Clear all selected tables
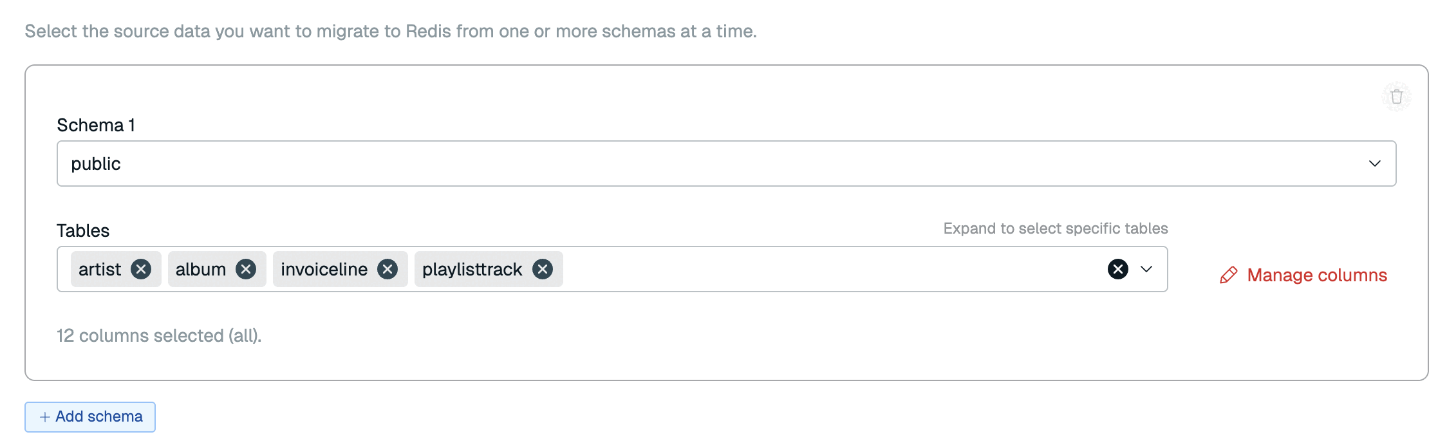The height and width of the screenshot is (448, 1447). coord(1118,269)
